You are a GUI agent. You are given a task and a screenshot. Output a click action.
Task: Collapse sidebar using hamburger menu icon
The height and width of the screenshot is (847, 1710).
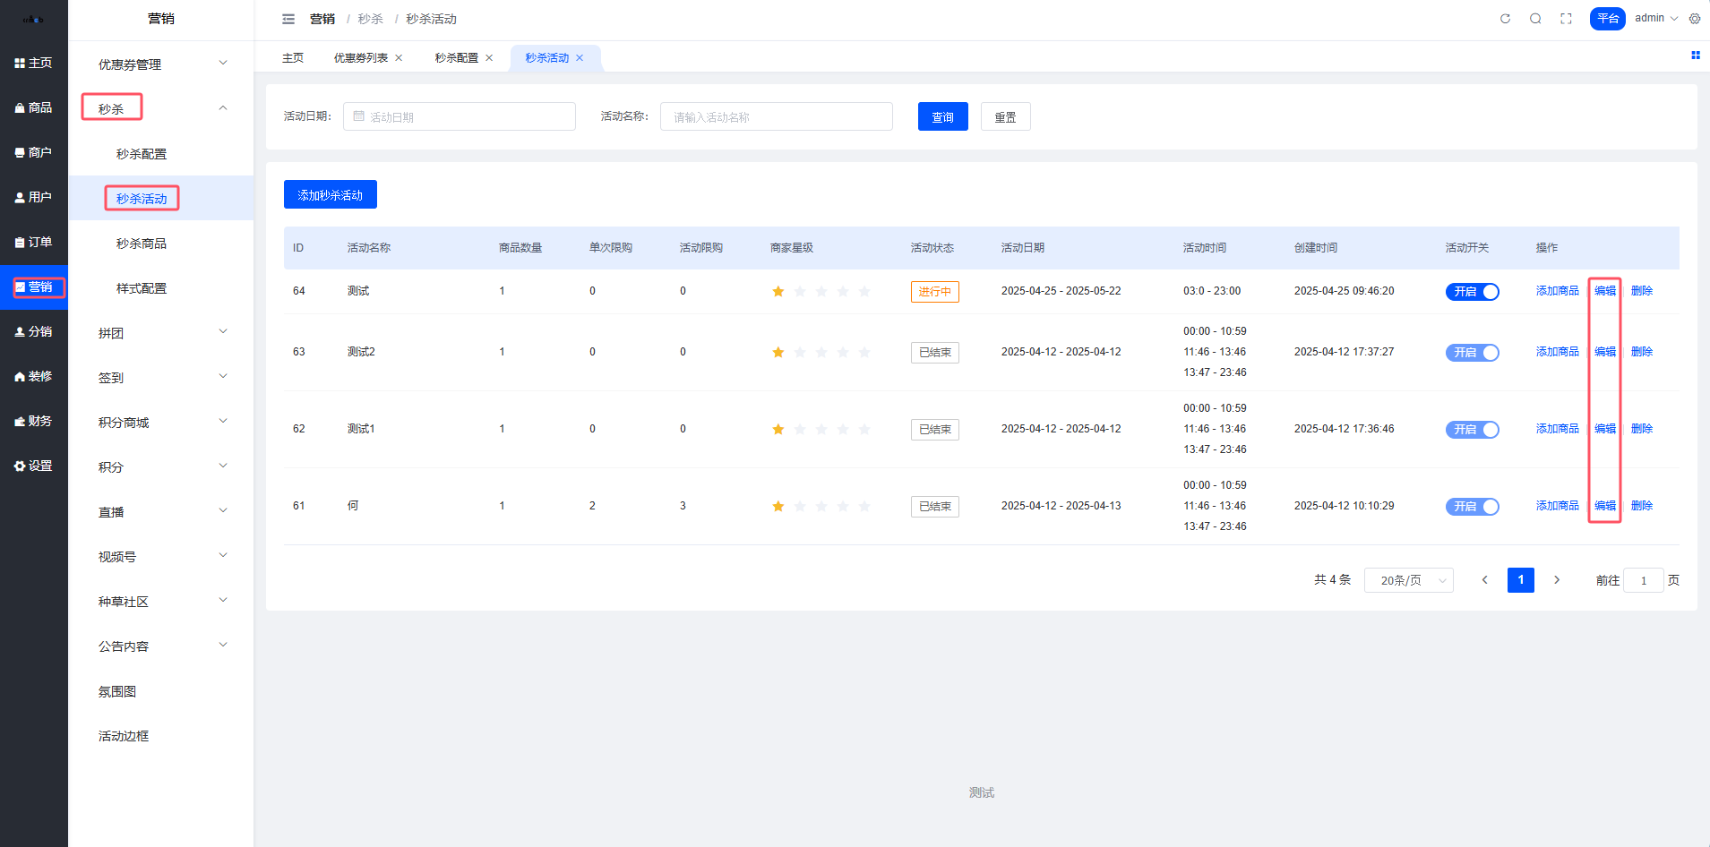(x=288, y=19)
